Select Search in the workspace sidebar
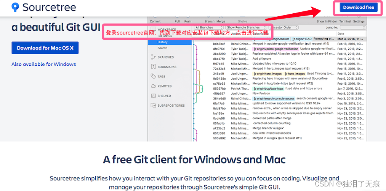 (x=162, y=48)
